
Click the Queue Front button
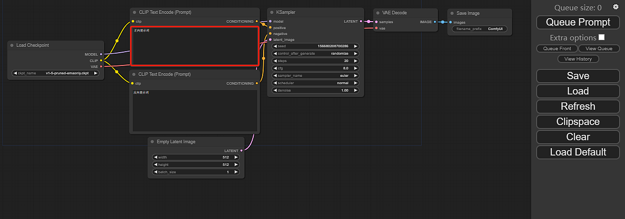[557, 49]
